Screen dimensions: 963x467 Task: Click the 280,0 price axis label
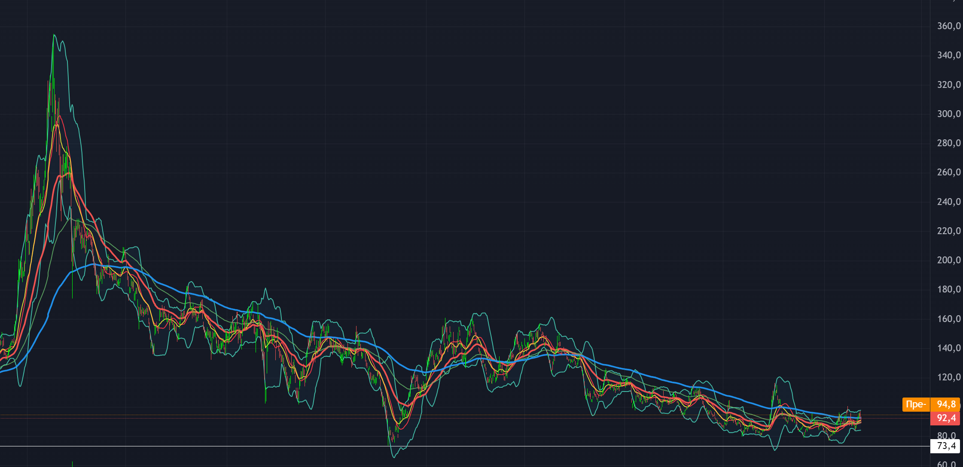(949, 143)
